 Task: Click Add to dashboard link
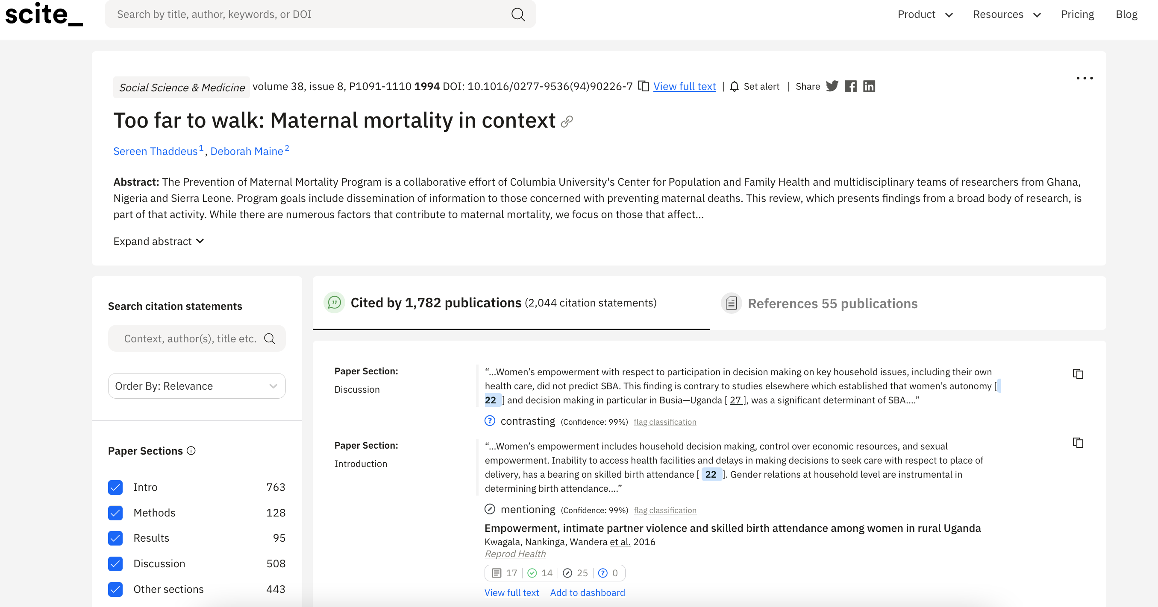point(587,592)
